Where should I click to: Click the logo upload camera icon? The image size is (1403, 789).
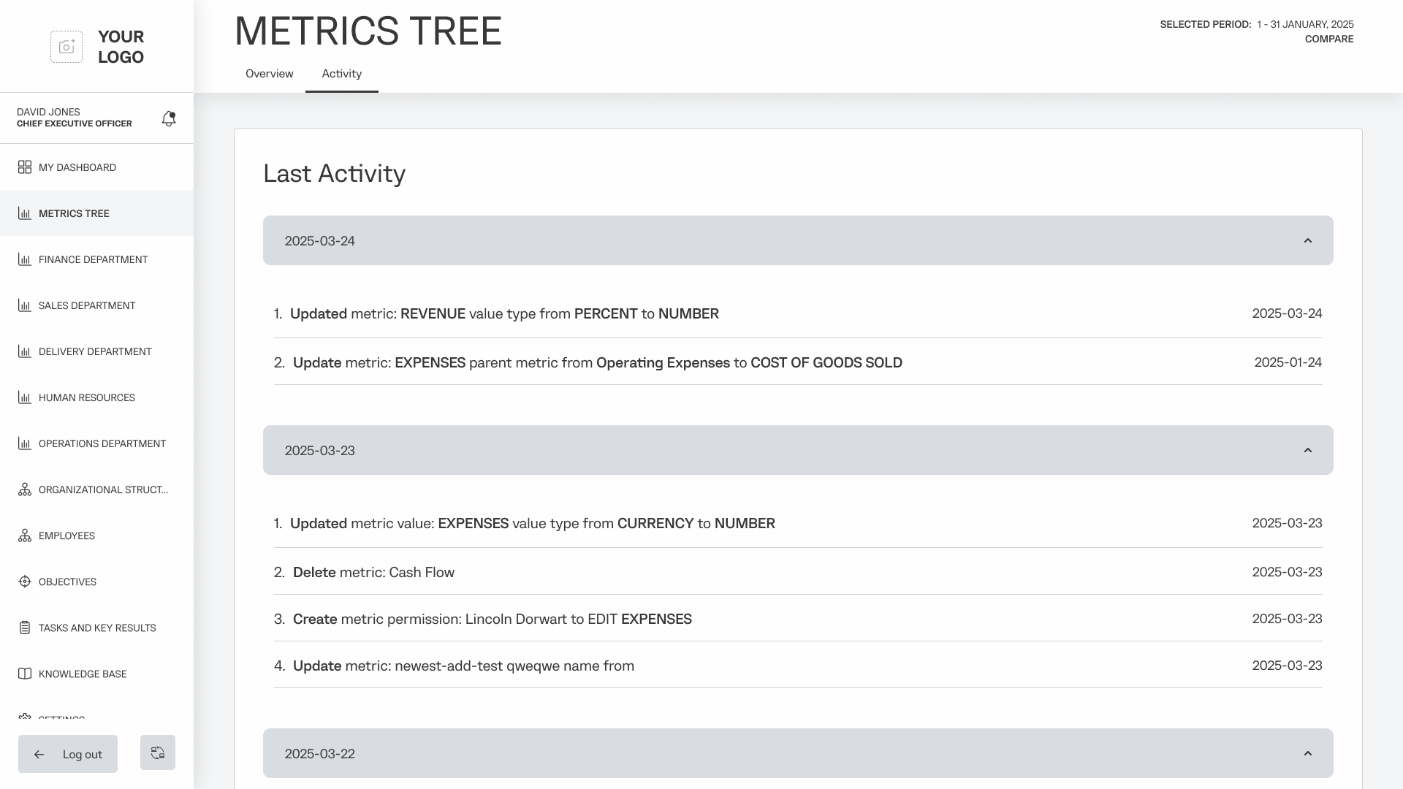tap(66, 47)
